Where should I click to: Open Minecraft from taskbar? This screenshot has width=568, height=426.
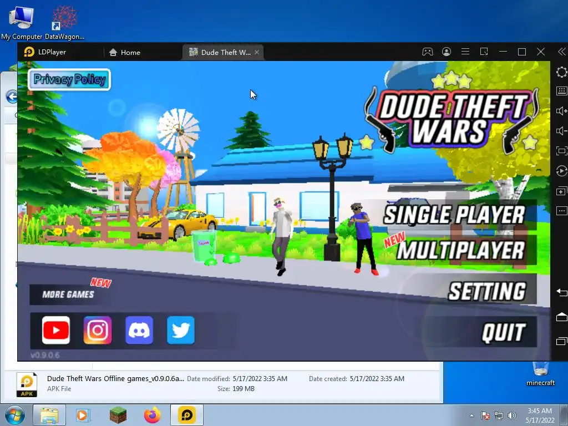pyautogui.click(x=118, y=415)
